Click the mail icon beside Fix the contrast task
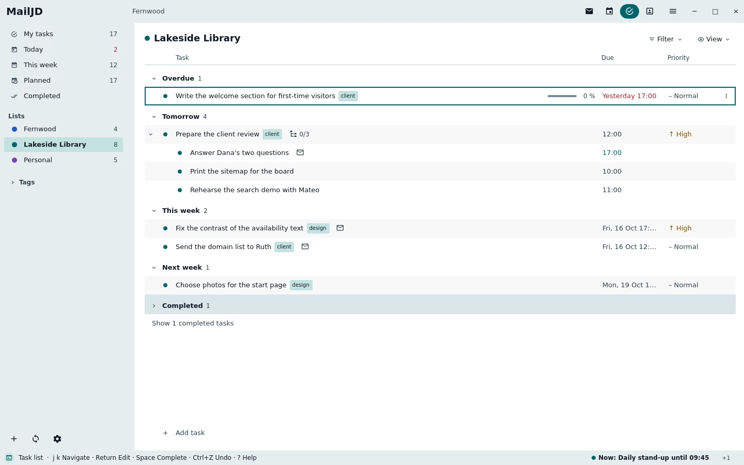The image size is (744, 465). pos(340,228)
